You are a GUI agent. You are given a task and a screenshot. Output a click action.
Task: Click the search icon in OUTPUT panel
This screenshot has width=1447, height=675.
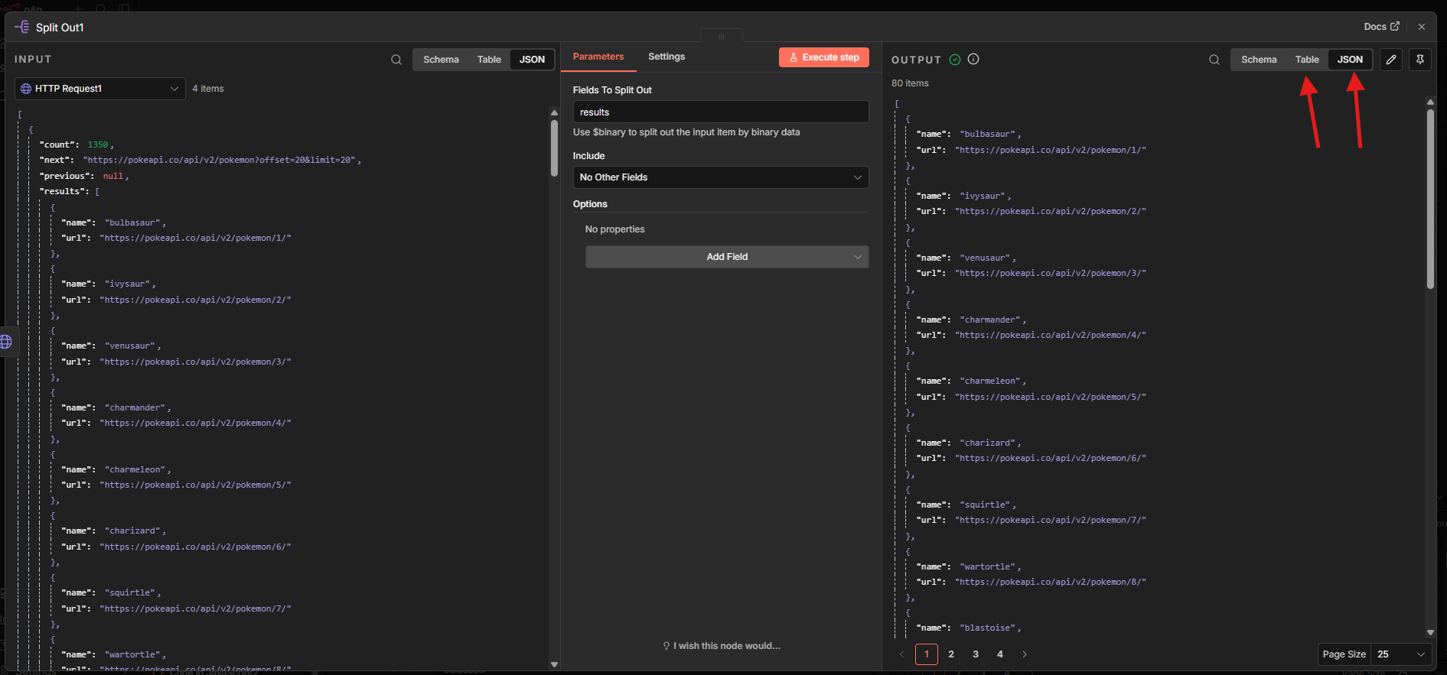click(1214, 60)
